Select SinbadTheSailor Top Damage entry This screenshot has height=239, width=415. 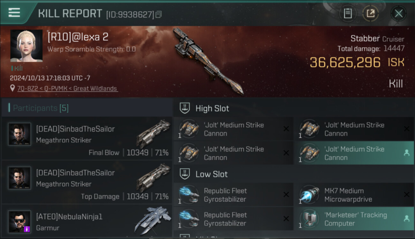tap(87, 182)
